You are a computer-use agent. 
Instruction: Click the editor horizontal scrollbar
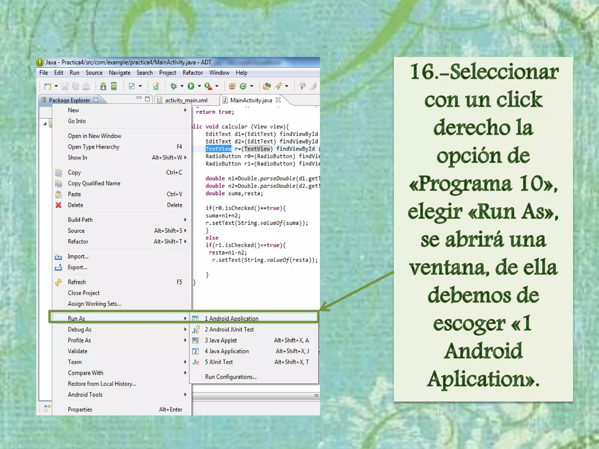256,396
